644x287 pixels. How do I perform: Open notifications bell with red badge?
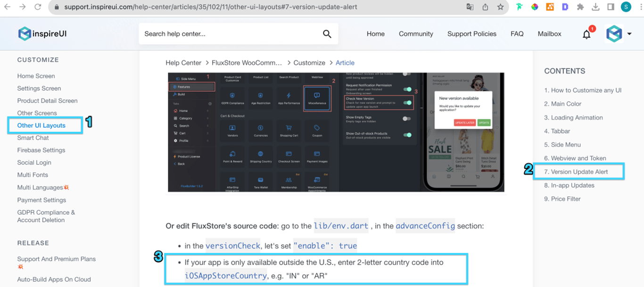tap(586, 34)
